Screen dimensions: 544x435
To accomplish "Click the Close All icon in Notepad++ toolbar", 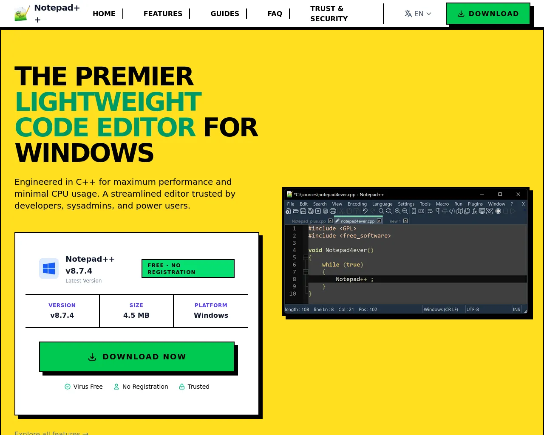I will point(326,211).
